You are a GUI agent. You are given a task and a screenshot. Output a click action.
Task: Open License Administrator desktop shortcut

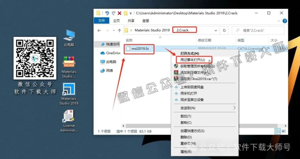pos(69,121)
